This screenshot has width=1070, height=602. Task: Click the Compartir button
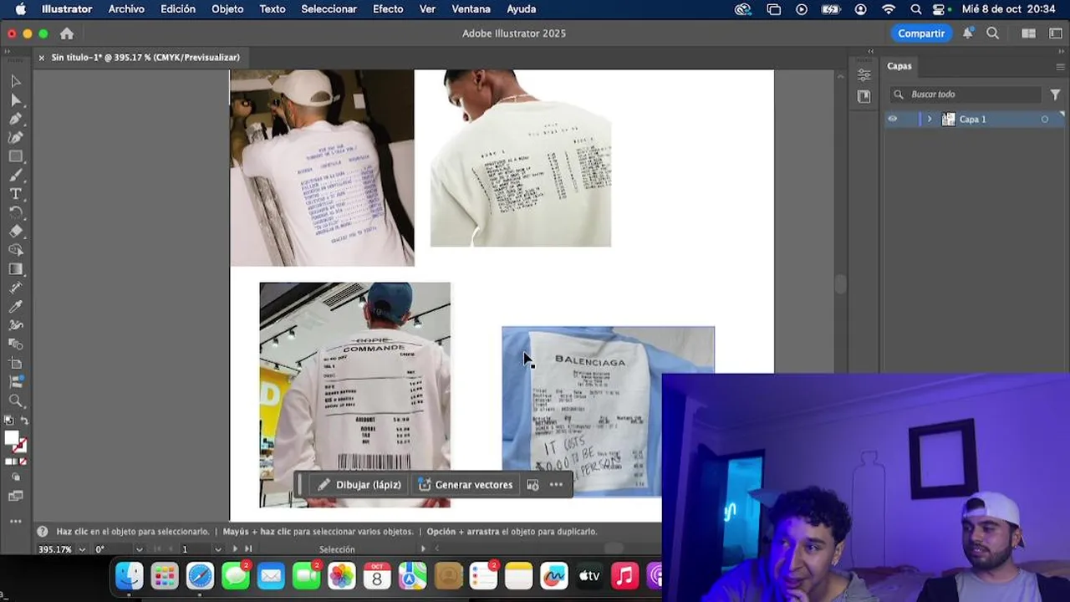pyautogui.click(x=921, y=33)
